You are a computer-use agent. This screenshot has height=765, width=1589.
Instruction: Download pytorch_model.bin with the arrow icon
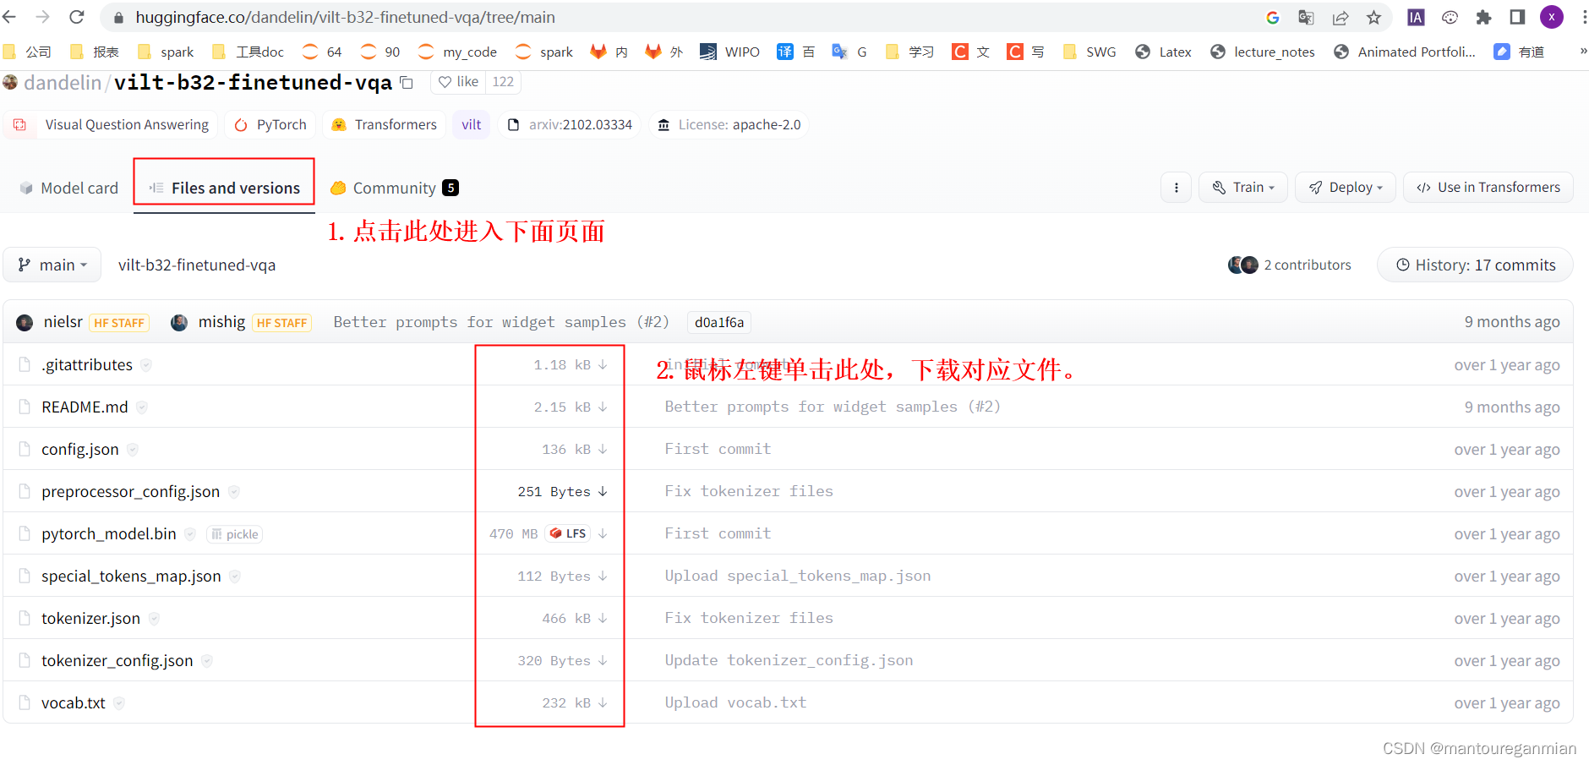603,533
